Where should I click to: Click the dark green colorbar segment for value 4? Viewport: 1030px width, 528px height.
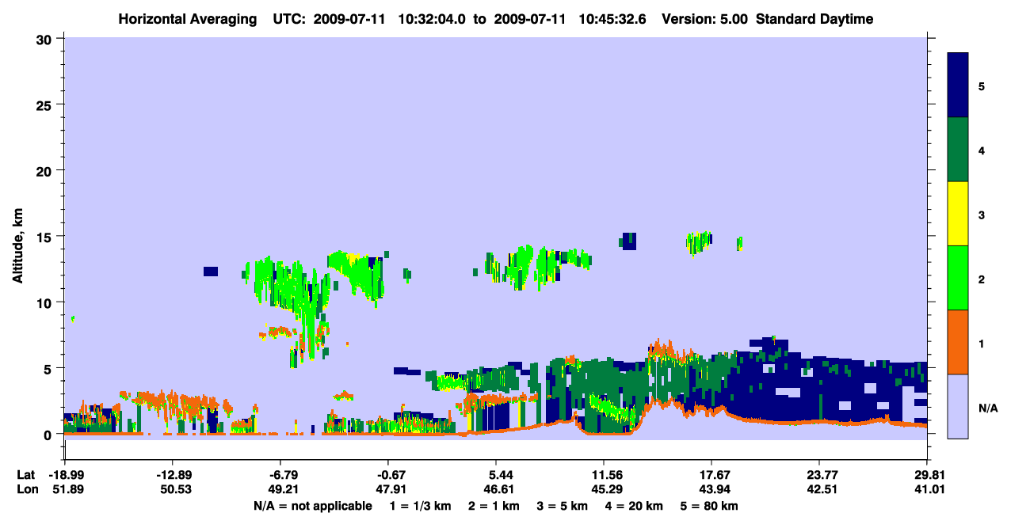click(958, 150)
